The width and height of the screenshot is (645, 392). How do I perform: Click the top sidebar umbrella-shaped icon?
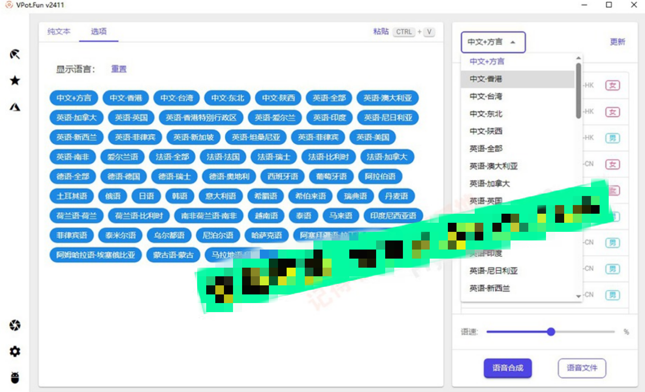pos(15,54)
